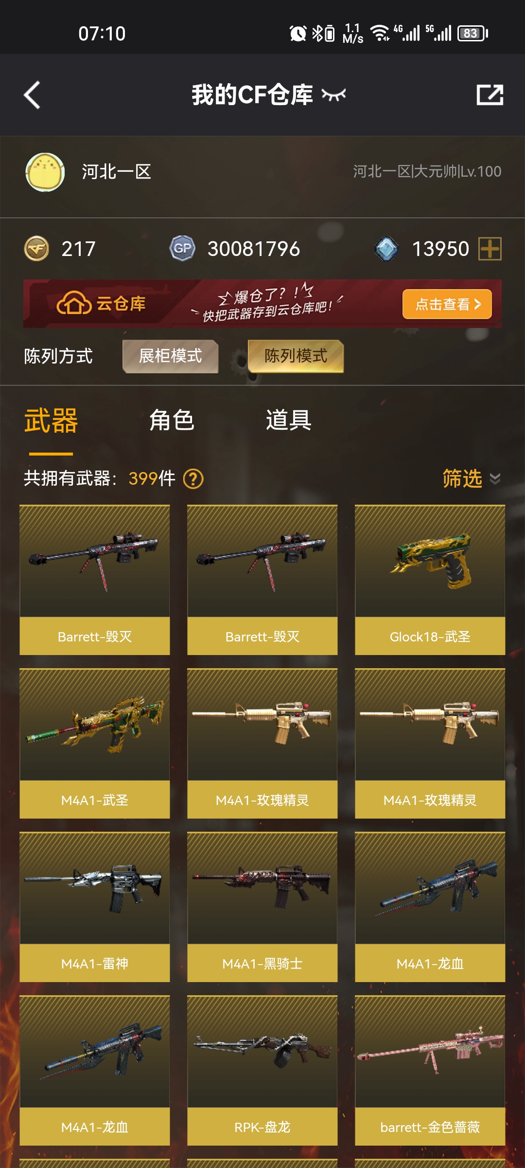Switch to the 道具 tab
The image size is (525, 1168).
[x=288, y=420]
